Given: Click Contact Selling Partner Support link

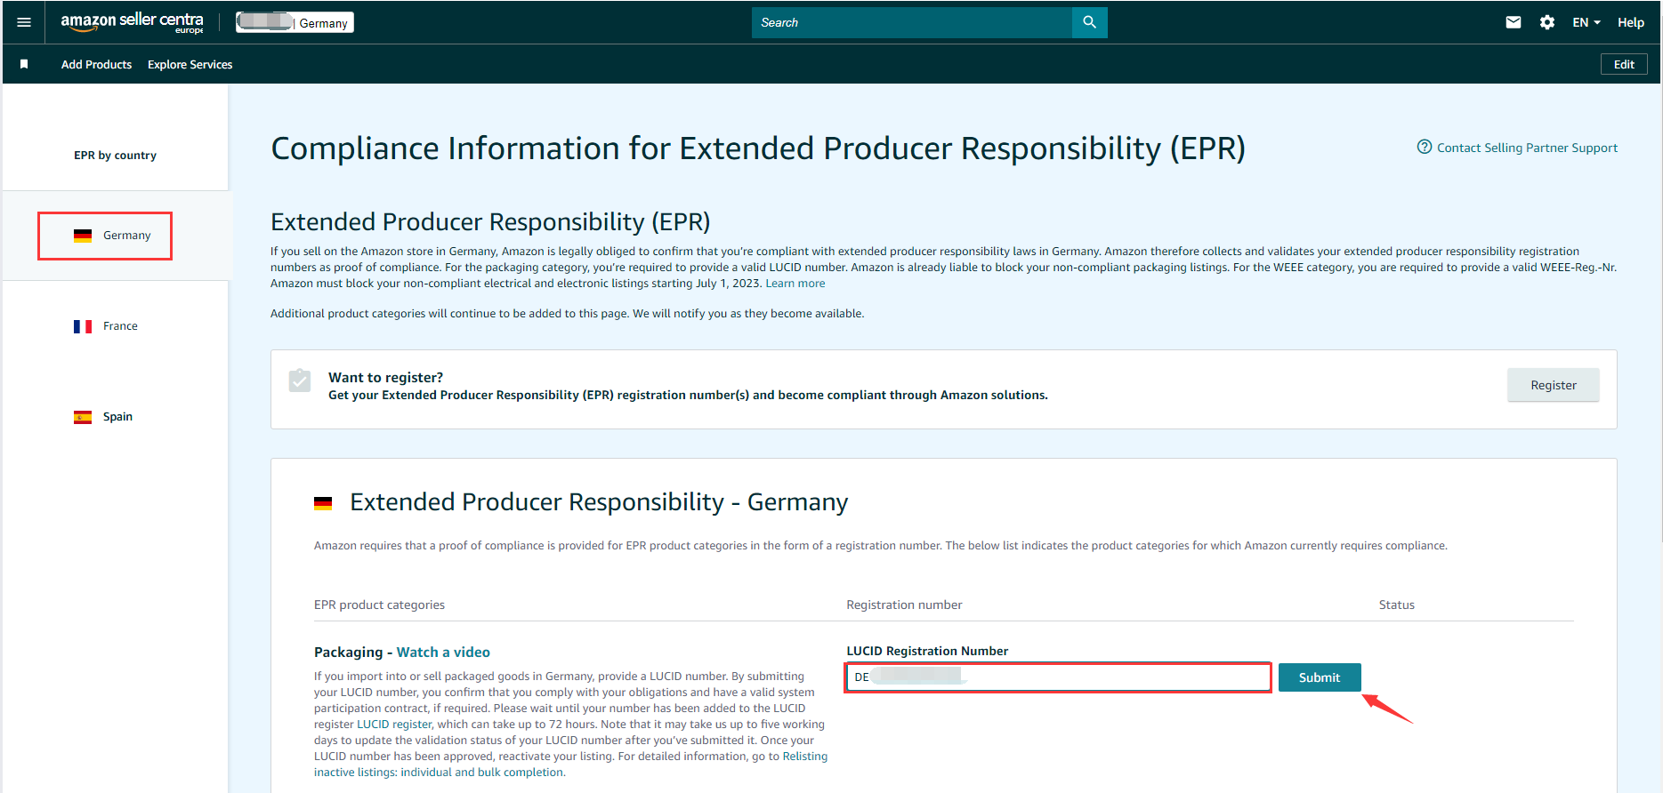Looking at the screenshot, I should (1527, 148).
